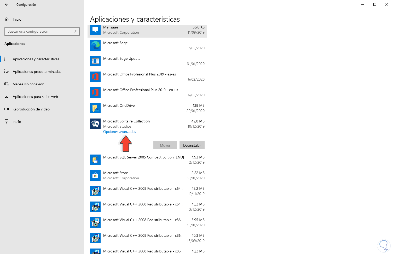393x254 pixels.
Task: Select Visual C++ 2008 x86 sized 5,95 MB
Action: (147, 222)
